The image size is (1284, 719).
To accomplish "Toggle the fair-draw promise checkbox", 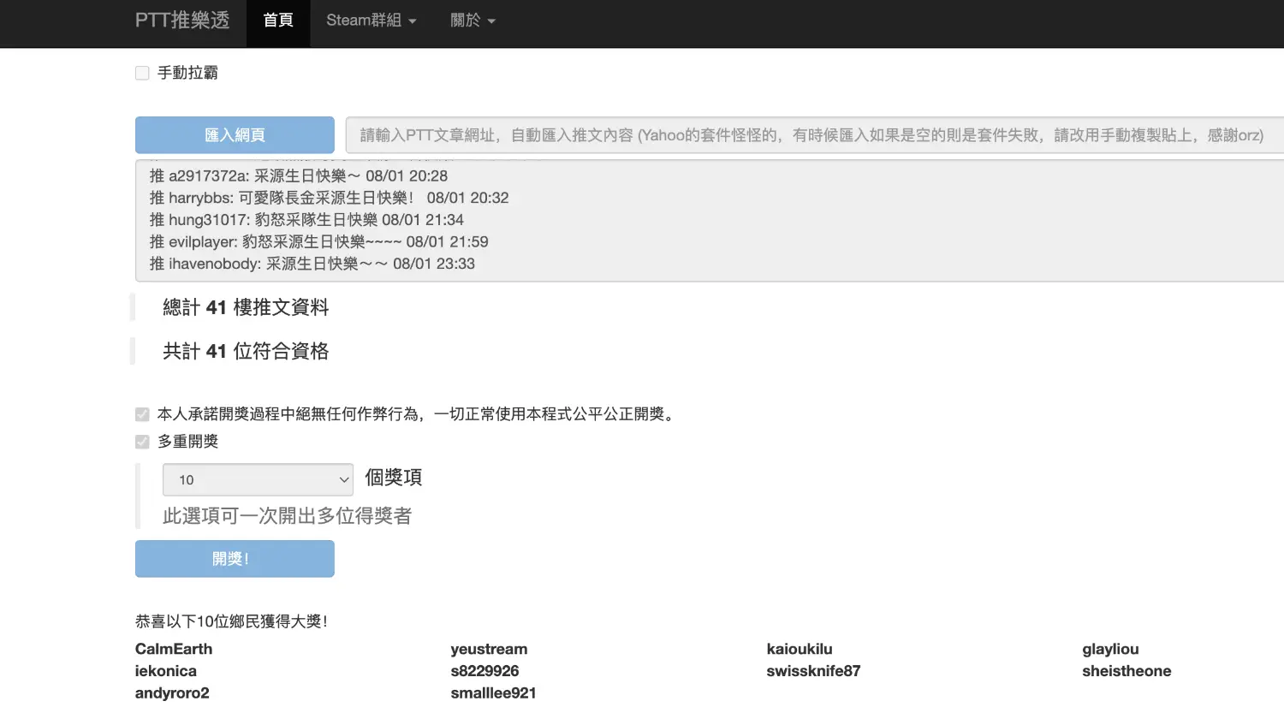I will coord(142,415).
